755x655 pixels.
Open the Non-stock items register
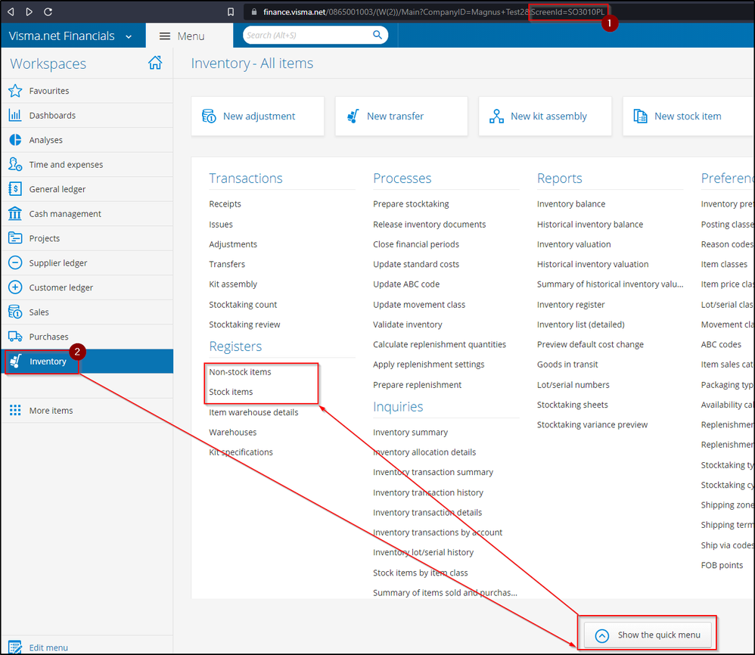tap(240, 371)
